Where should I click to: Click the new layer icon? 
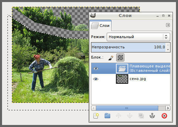click(96, 116)
